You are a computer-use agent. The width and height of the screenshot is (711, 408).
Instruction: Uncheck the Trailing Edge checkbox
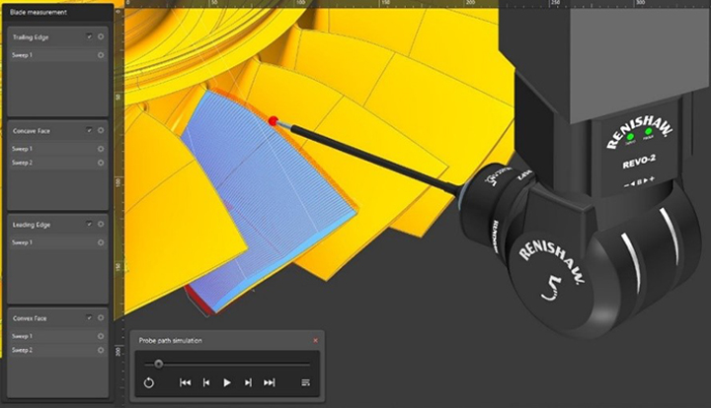(89, 36)
